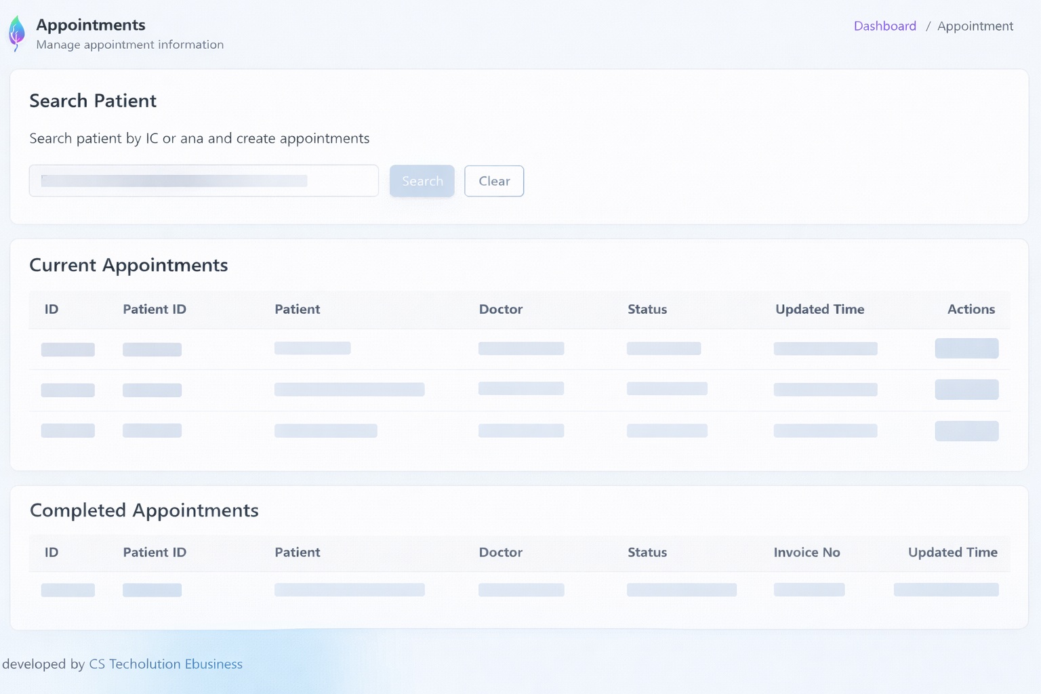Click Status column header in Current Appointments

(647, 309)
